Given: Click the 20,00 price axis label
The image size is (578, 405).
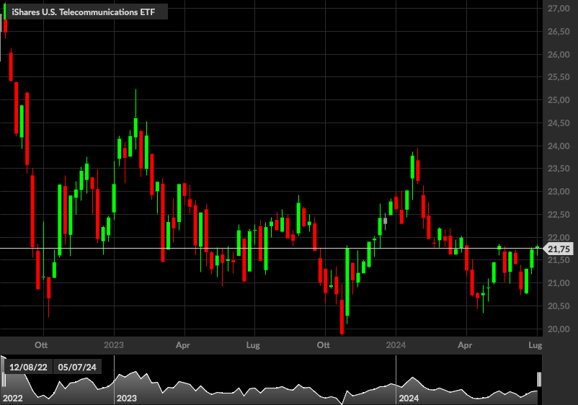Looking at the screenshot, I should coord(559,329).
